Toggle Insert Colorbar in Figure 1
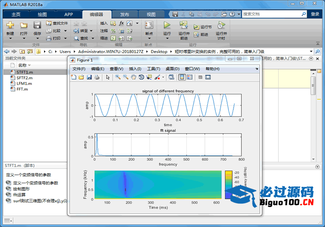The height and width of the screenshot is (227, 325). coord(182,77)
